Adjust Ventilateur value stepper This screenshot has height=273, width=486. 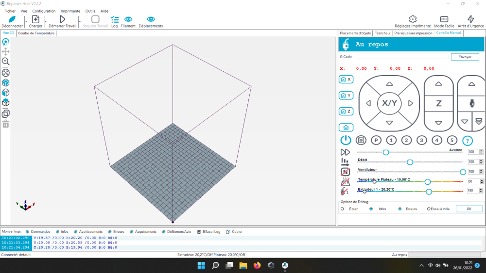click(481, 172)
